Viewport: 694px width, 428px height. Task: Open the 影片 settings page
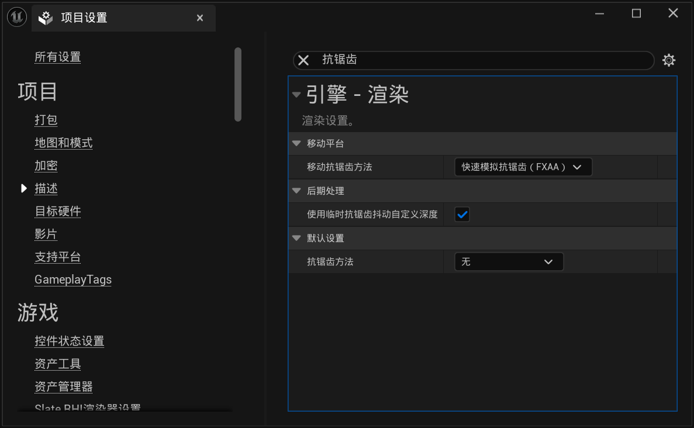point(46,234)
